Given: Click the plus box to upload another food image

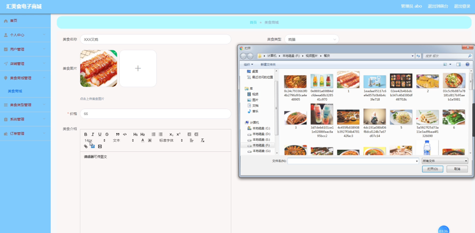Looking at the screenshot, I should point(138,68).
